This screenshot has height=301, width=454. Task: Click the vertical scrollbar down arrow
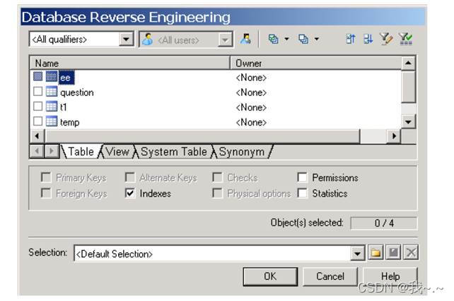pyautogui.click(x=408, y=122)
